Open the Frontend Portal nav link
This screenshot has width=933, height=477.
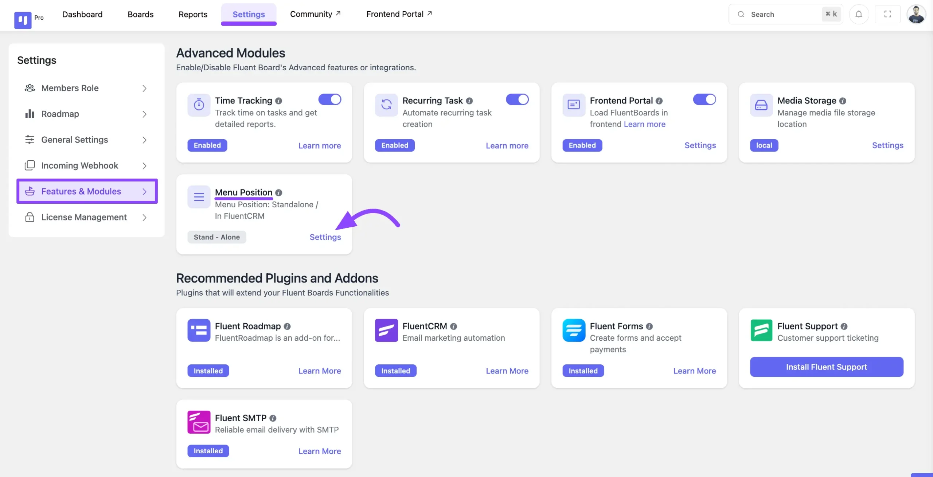tap(399, 14)
